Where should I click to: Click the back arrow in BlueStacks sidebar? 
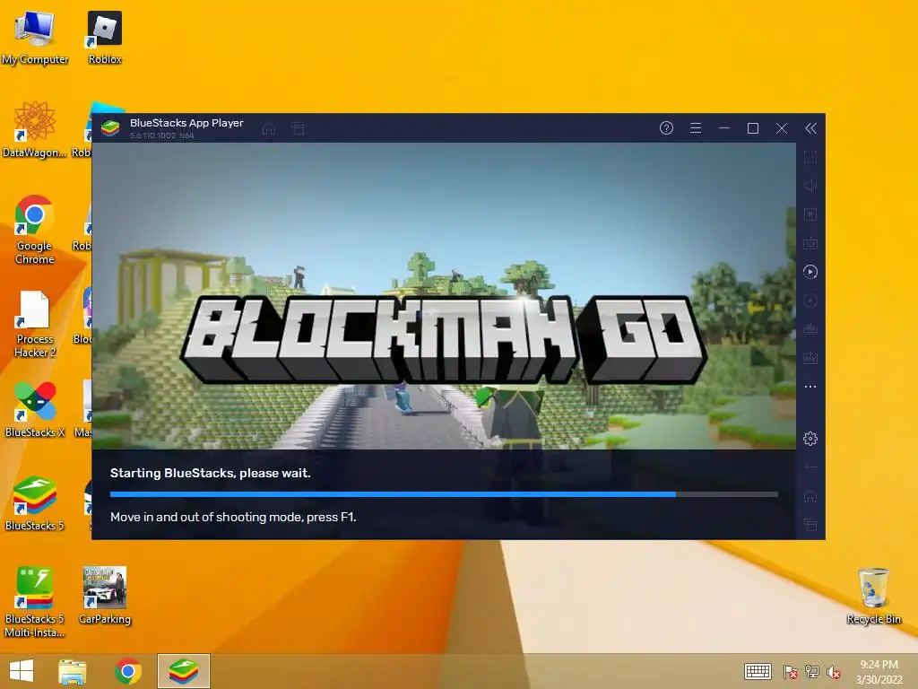click(810, 467)
